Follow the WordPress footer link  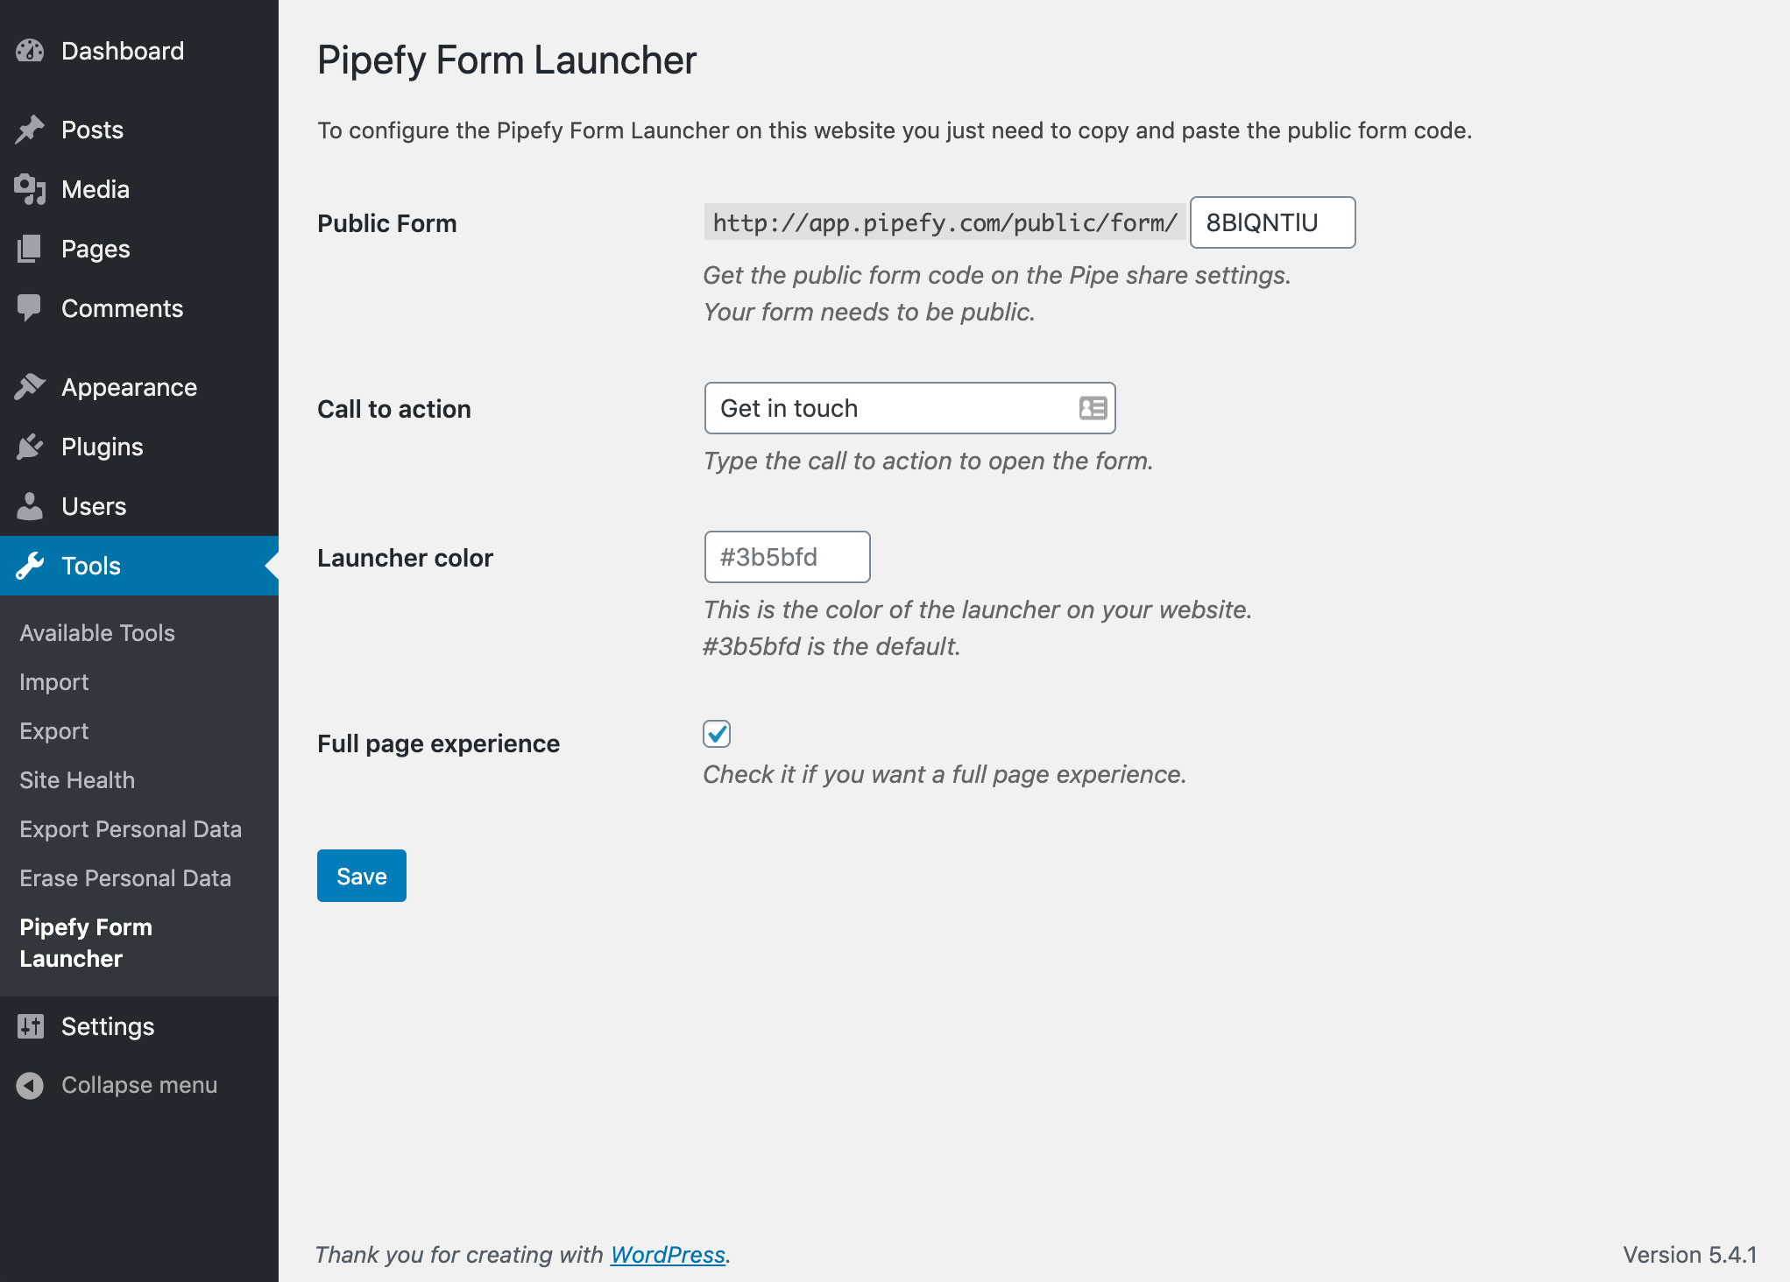coord(668,1255)
